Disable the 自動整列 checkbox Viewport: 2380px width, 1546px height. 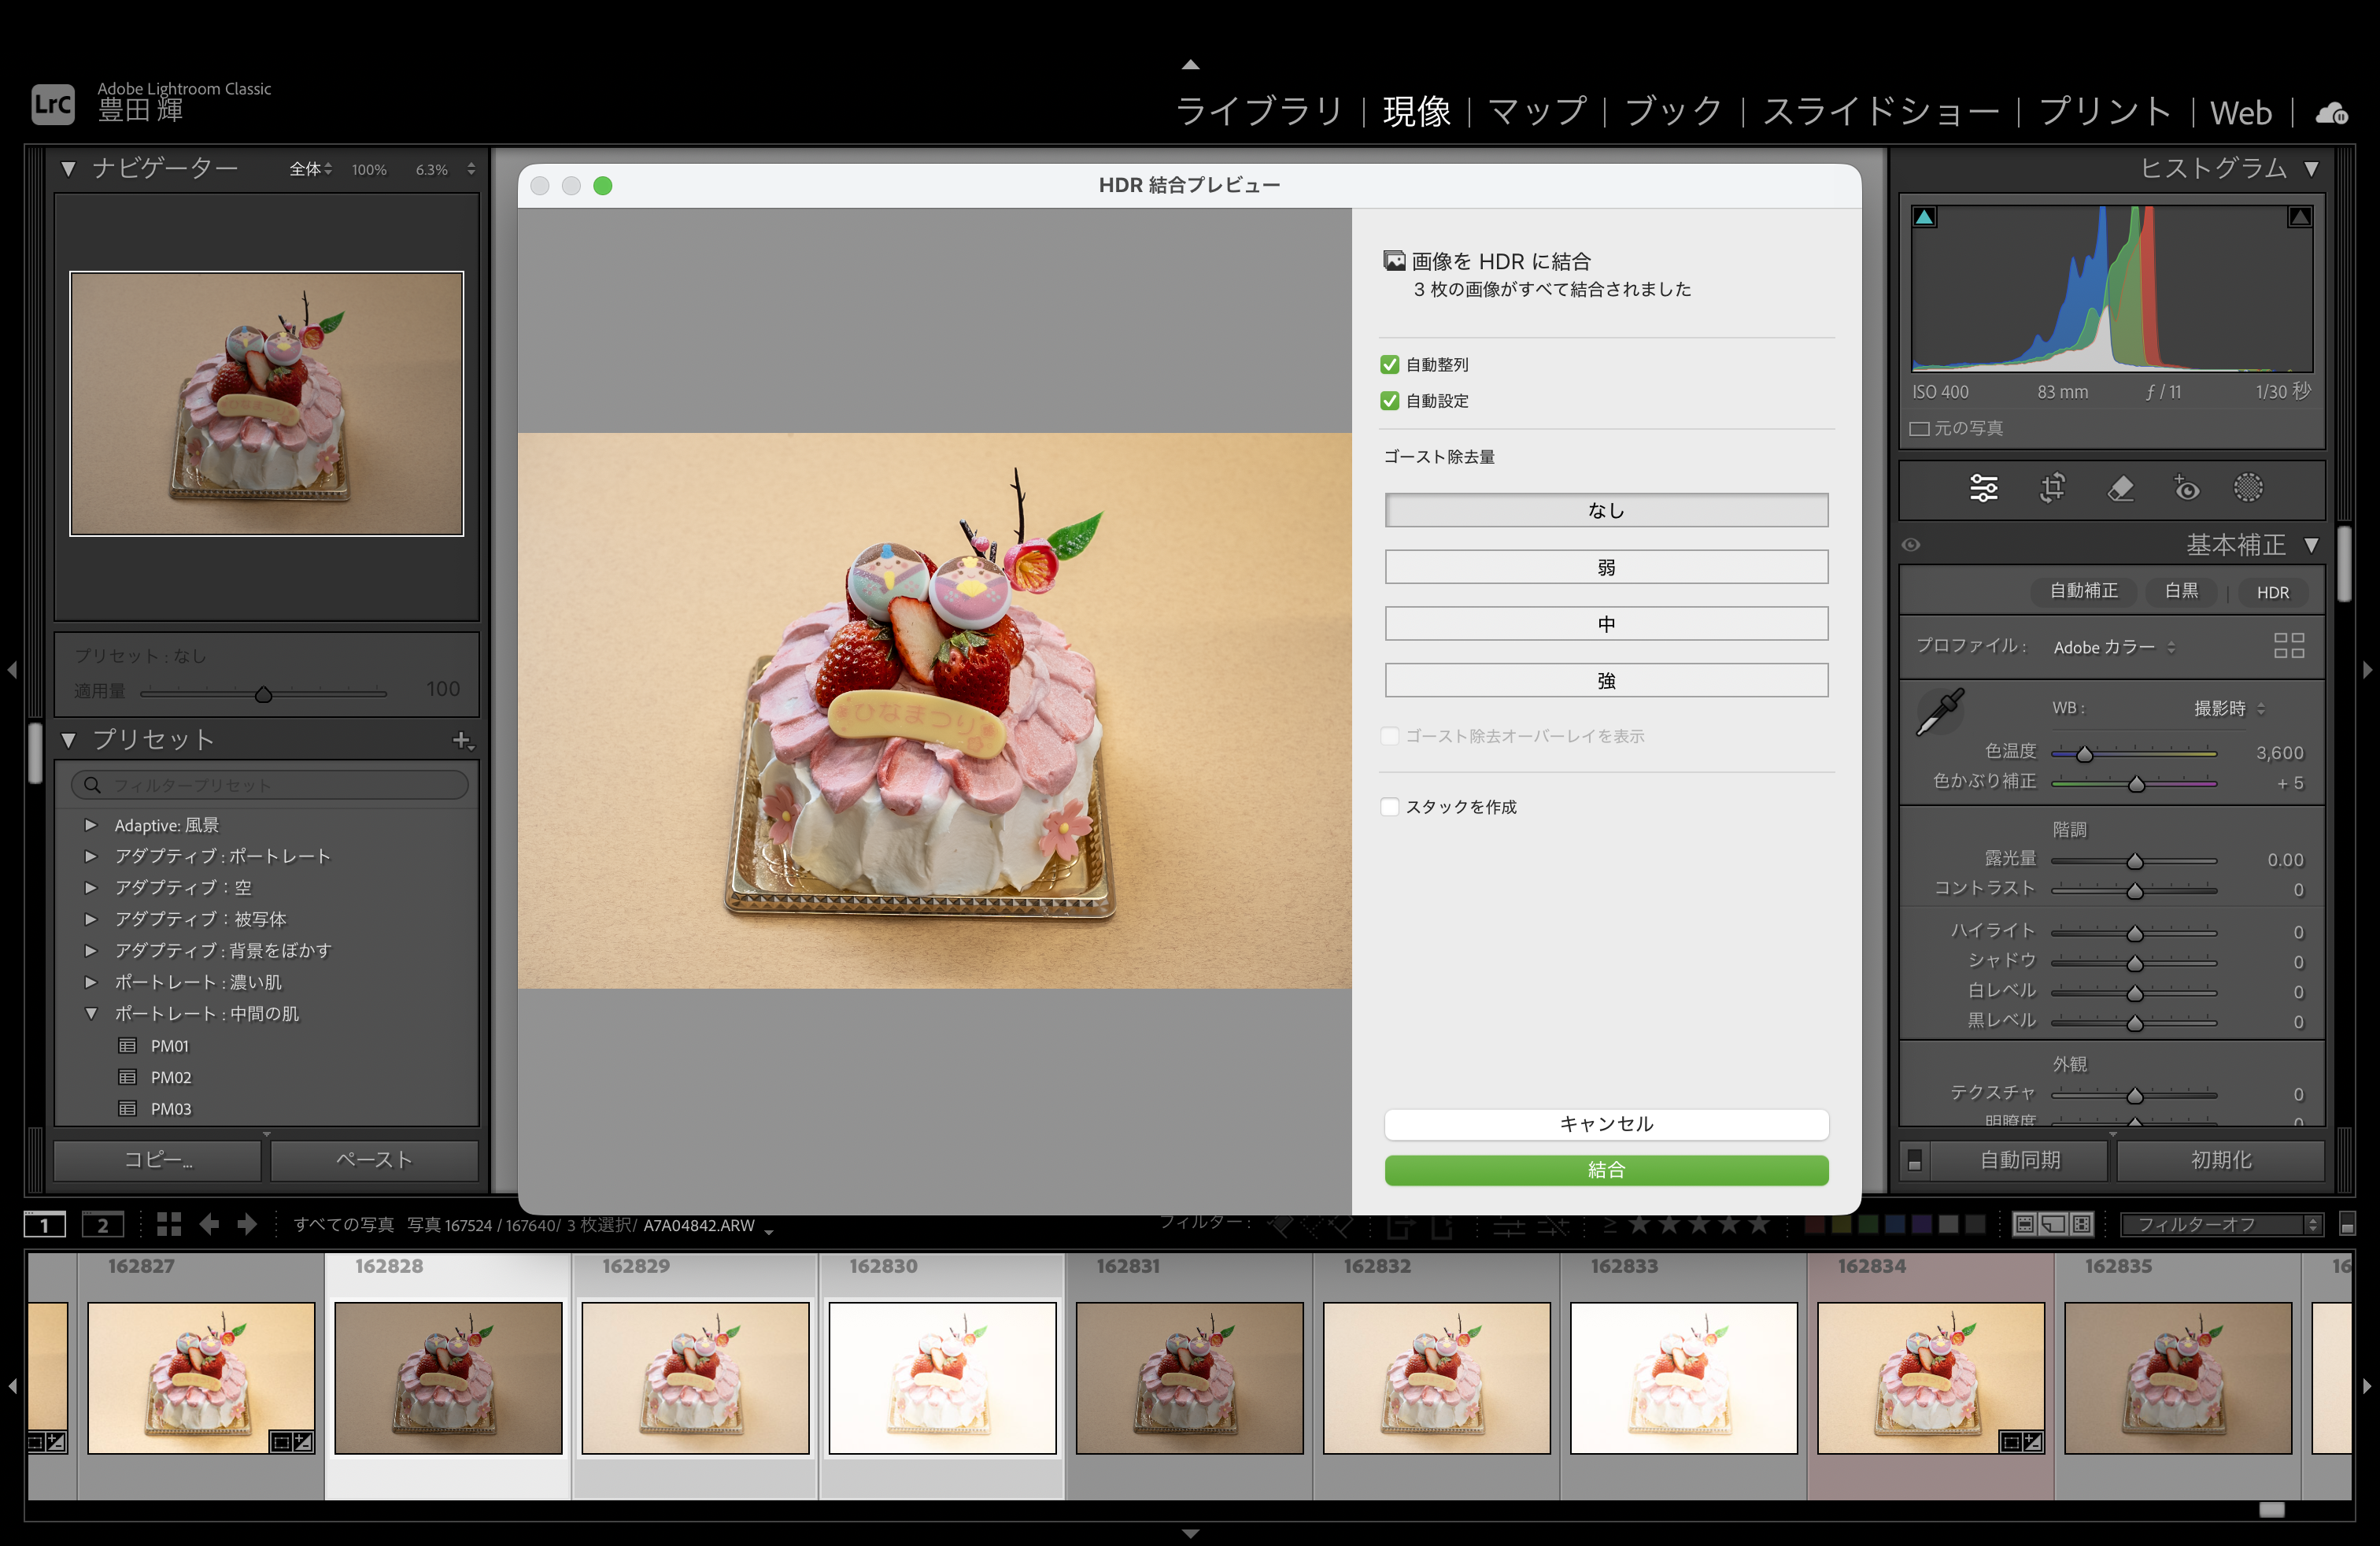coord(1389,364)
